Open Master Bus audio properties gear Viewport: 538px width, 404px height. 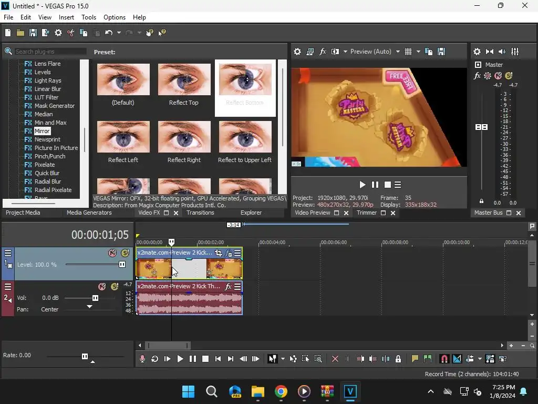click(477, 52)
